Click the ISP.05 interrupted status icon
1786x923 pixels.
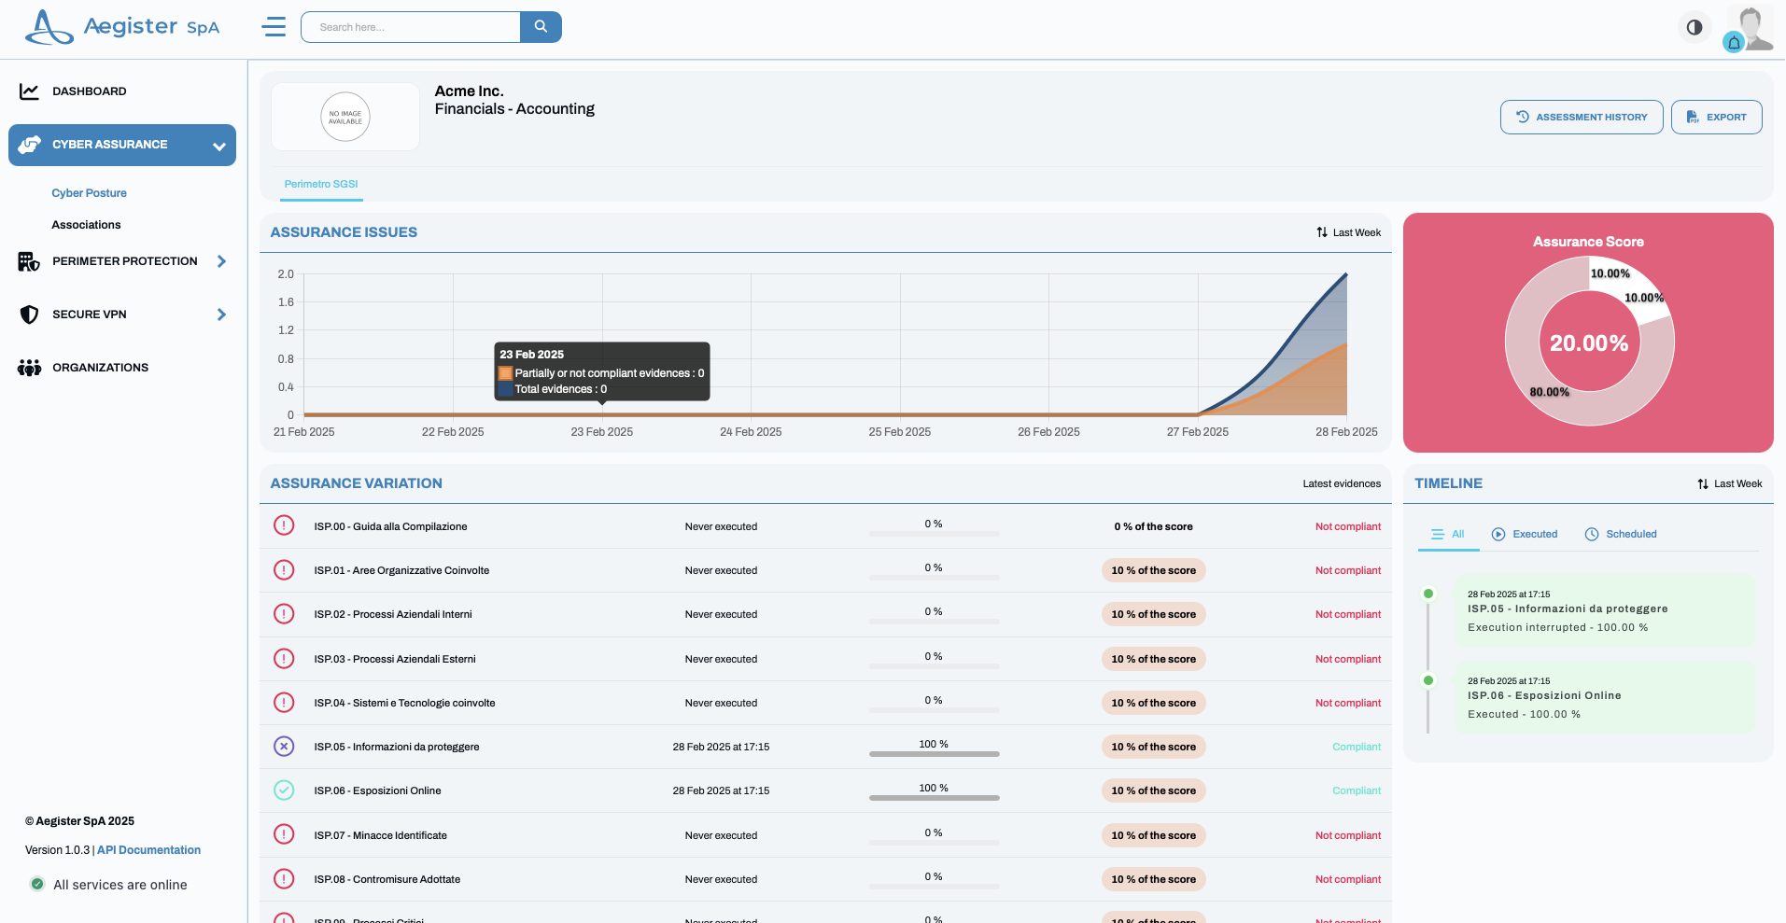(x=284, y=747)
